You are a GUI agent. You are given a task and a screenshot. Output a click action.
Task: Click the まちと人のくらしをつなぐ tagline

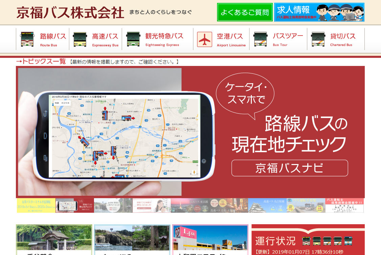tap(160, 12)
